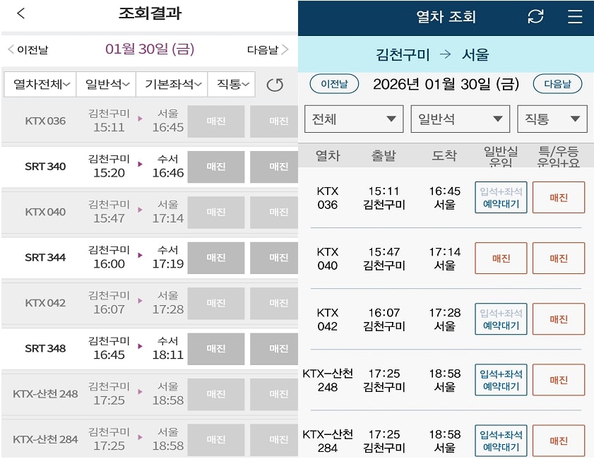The height and width of the screenshot is (459, 594).
Task: Open the right panel 일반석 dropdown
Action: 460,119
